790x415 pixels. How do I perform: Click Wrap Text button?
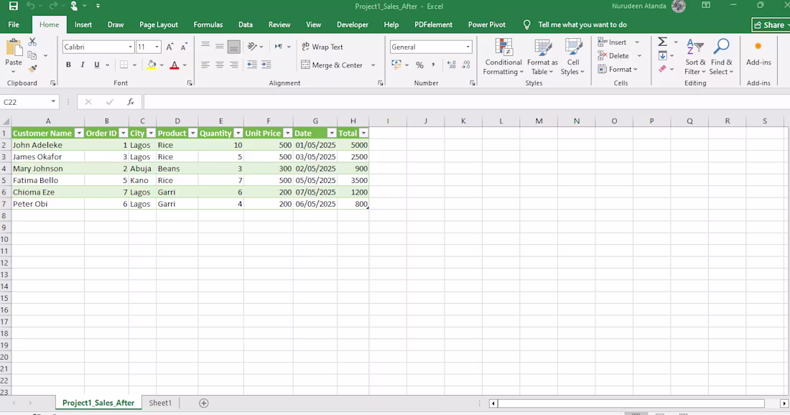click(x=322, y=47)
